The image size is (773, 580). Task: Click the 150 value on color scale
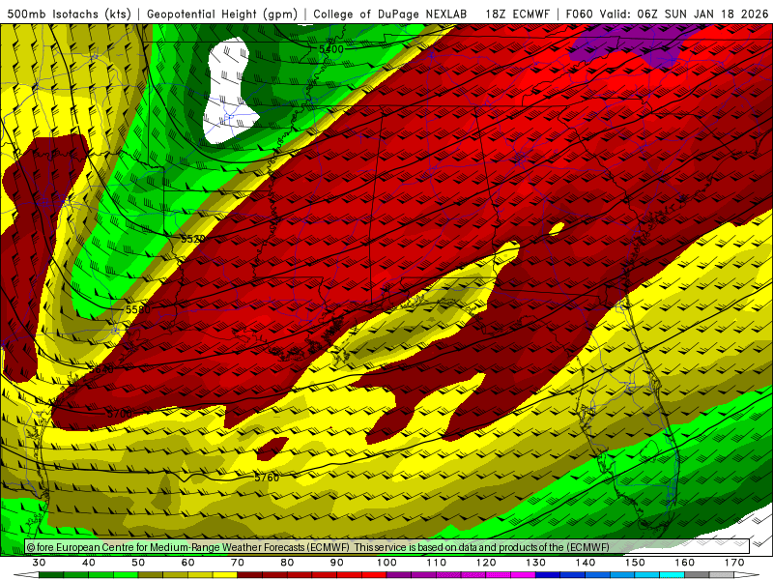click(x=636, y=563)
